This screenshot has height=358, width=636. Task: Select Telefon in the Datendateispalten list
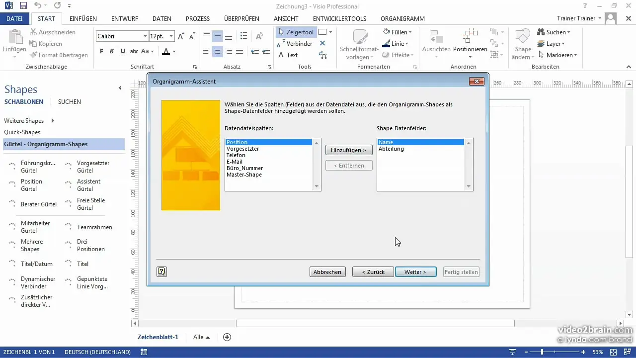tap(236, 155)
